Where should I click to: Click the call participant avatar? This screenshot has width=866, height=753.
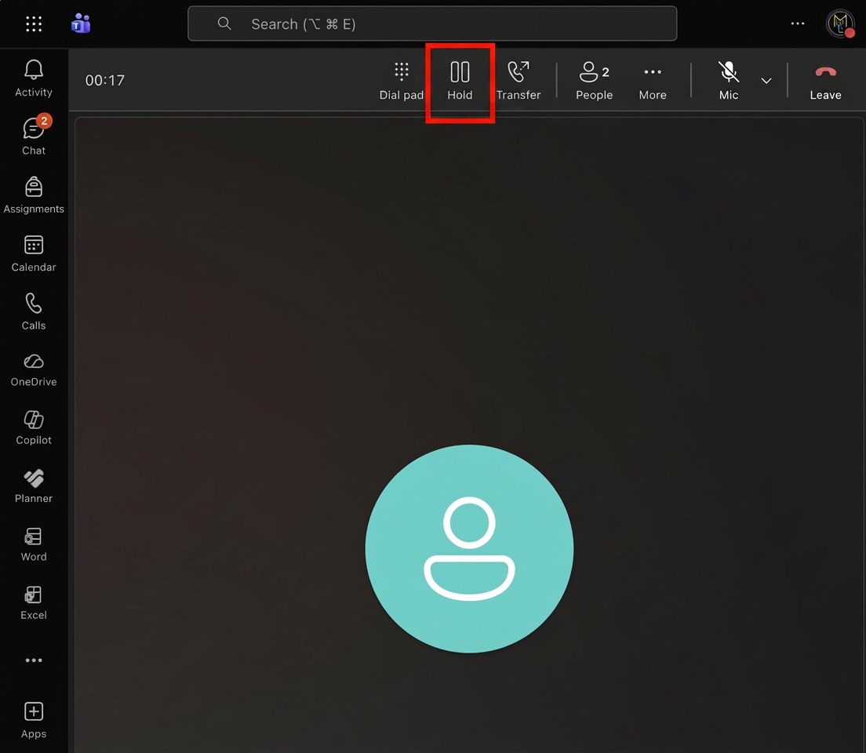(469, 548)
